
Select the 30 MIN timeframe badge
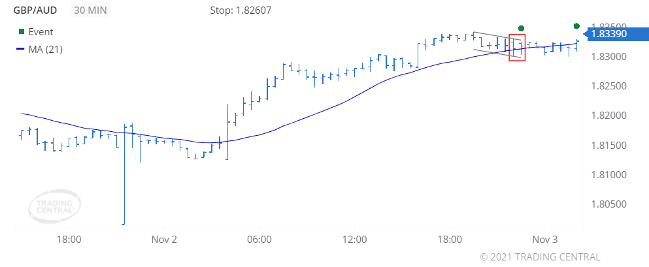click(90, 10)
